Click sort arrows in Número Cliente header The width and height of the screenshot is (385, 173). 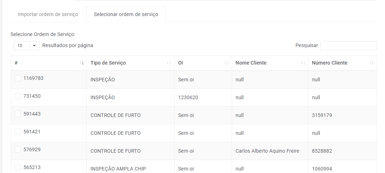[371, 63]
